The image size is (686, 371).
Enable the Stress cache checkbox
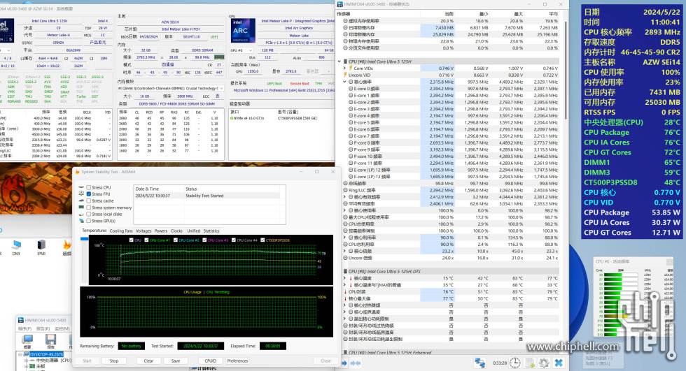point(88,201)
